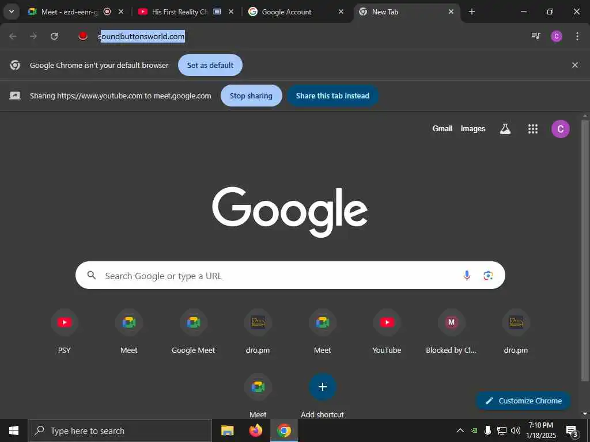This screenshot has width=590, height=442.
Task: Click Customize Chrome button
Action: [523, 401]
